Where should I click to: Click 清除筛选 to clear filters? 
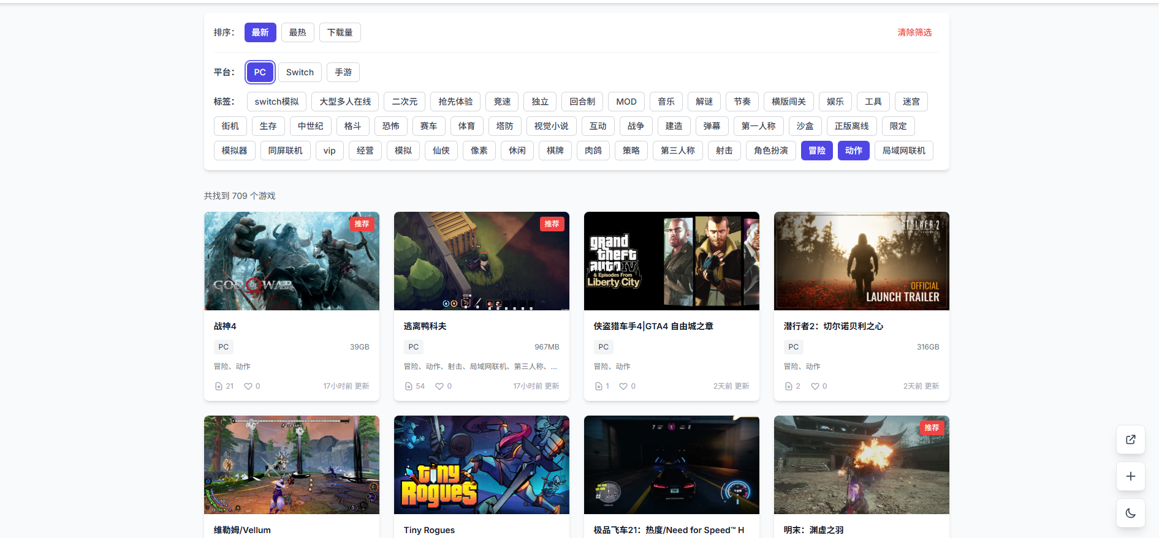tap(914, 32)
